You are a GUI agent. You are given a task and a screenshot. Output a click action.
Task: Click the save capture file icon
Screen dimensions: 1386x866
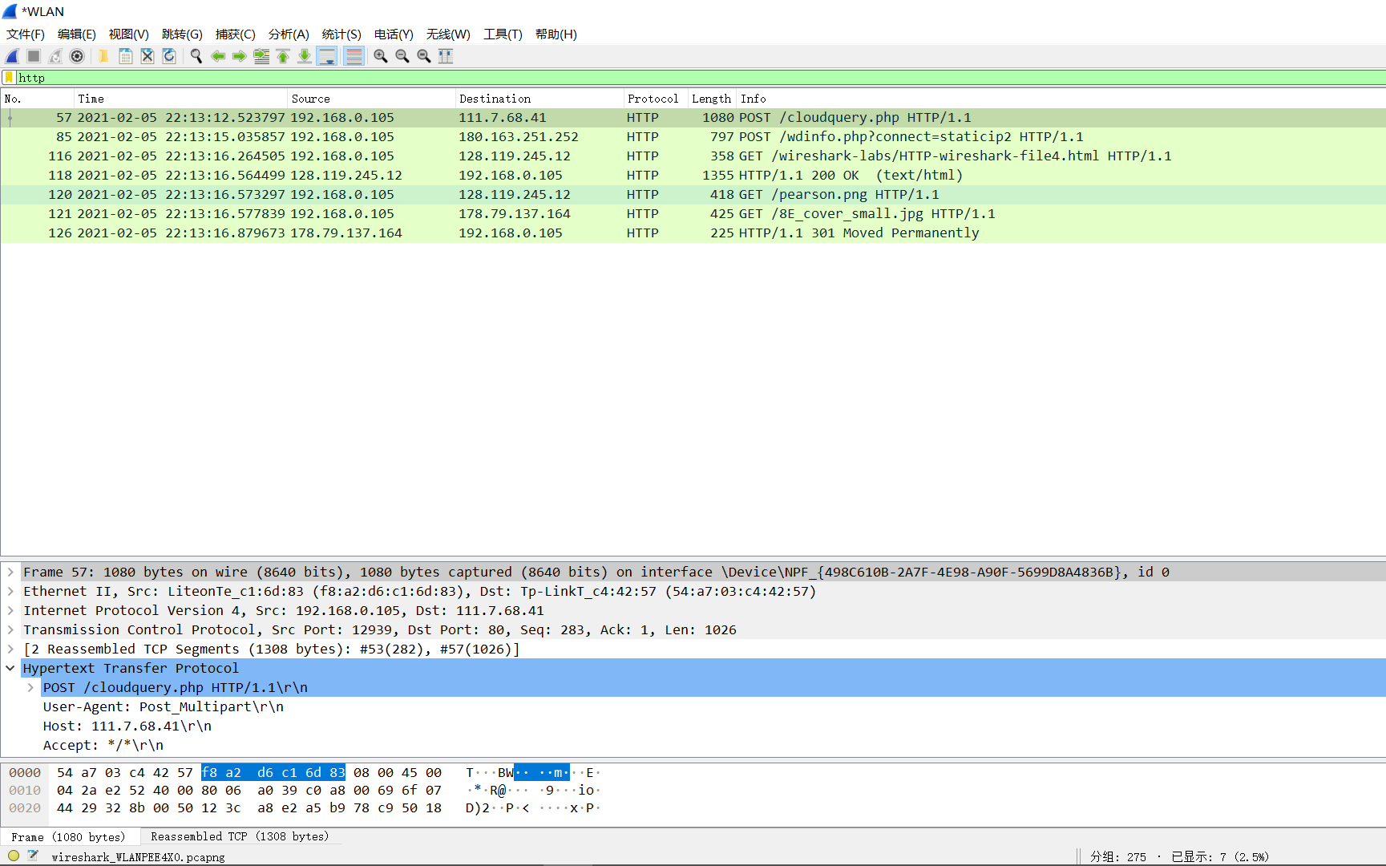coord(125,56)
